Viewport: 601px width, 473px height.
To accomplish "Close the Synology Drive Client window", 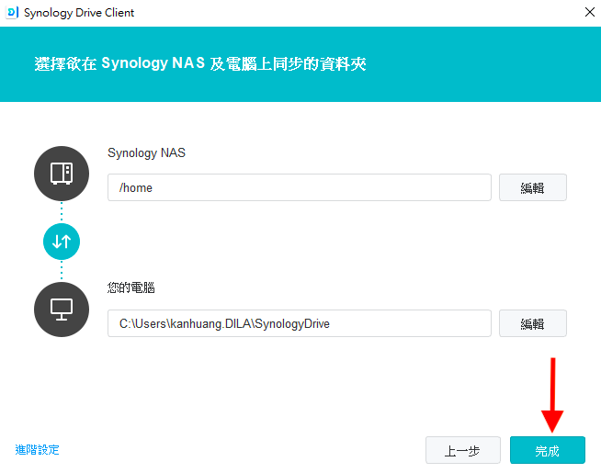I will 587,13.
